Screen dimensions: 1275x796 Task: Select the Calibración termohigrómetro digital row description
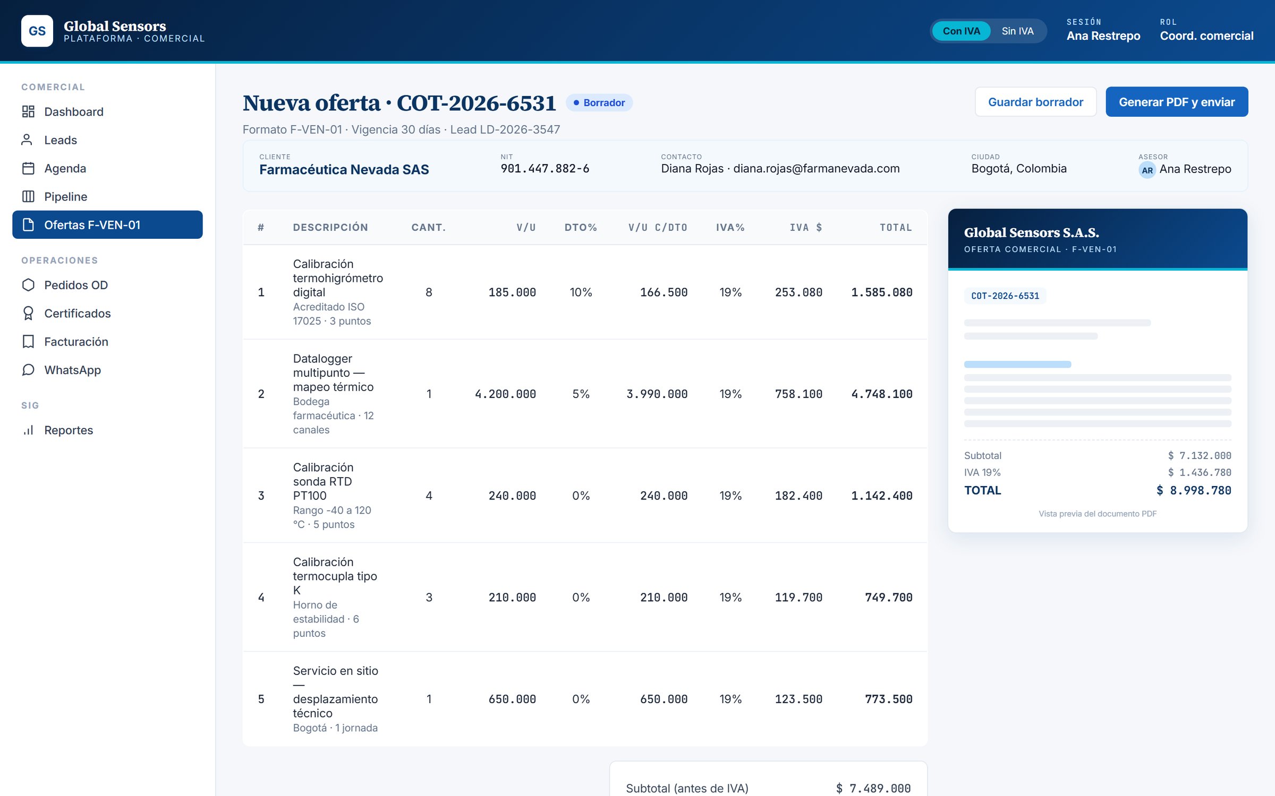[338, 278]
